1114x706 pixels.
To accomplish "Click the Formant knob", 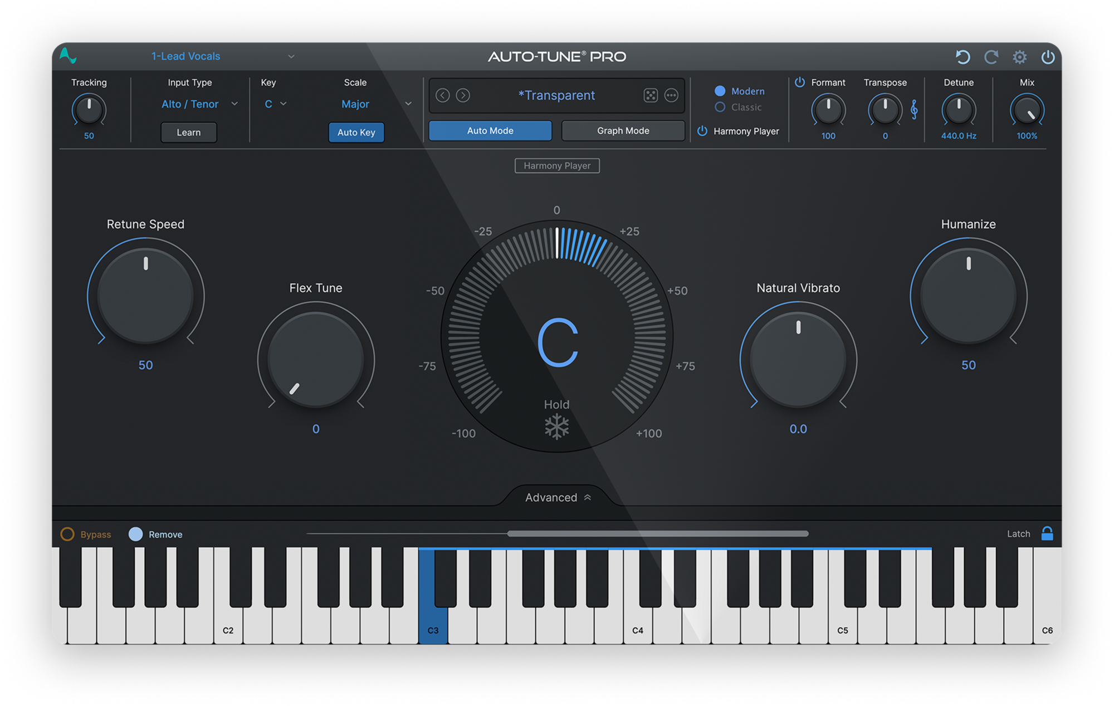I will click(828, 110).
